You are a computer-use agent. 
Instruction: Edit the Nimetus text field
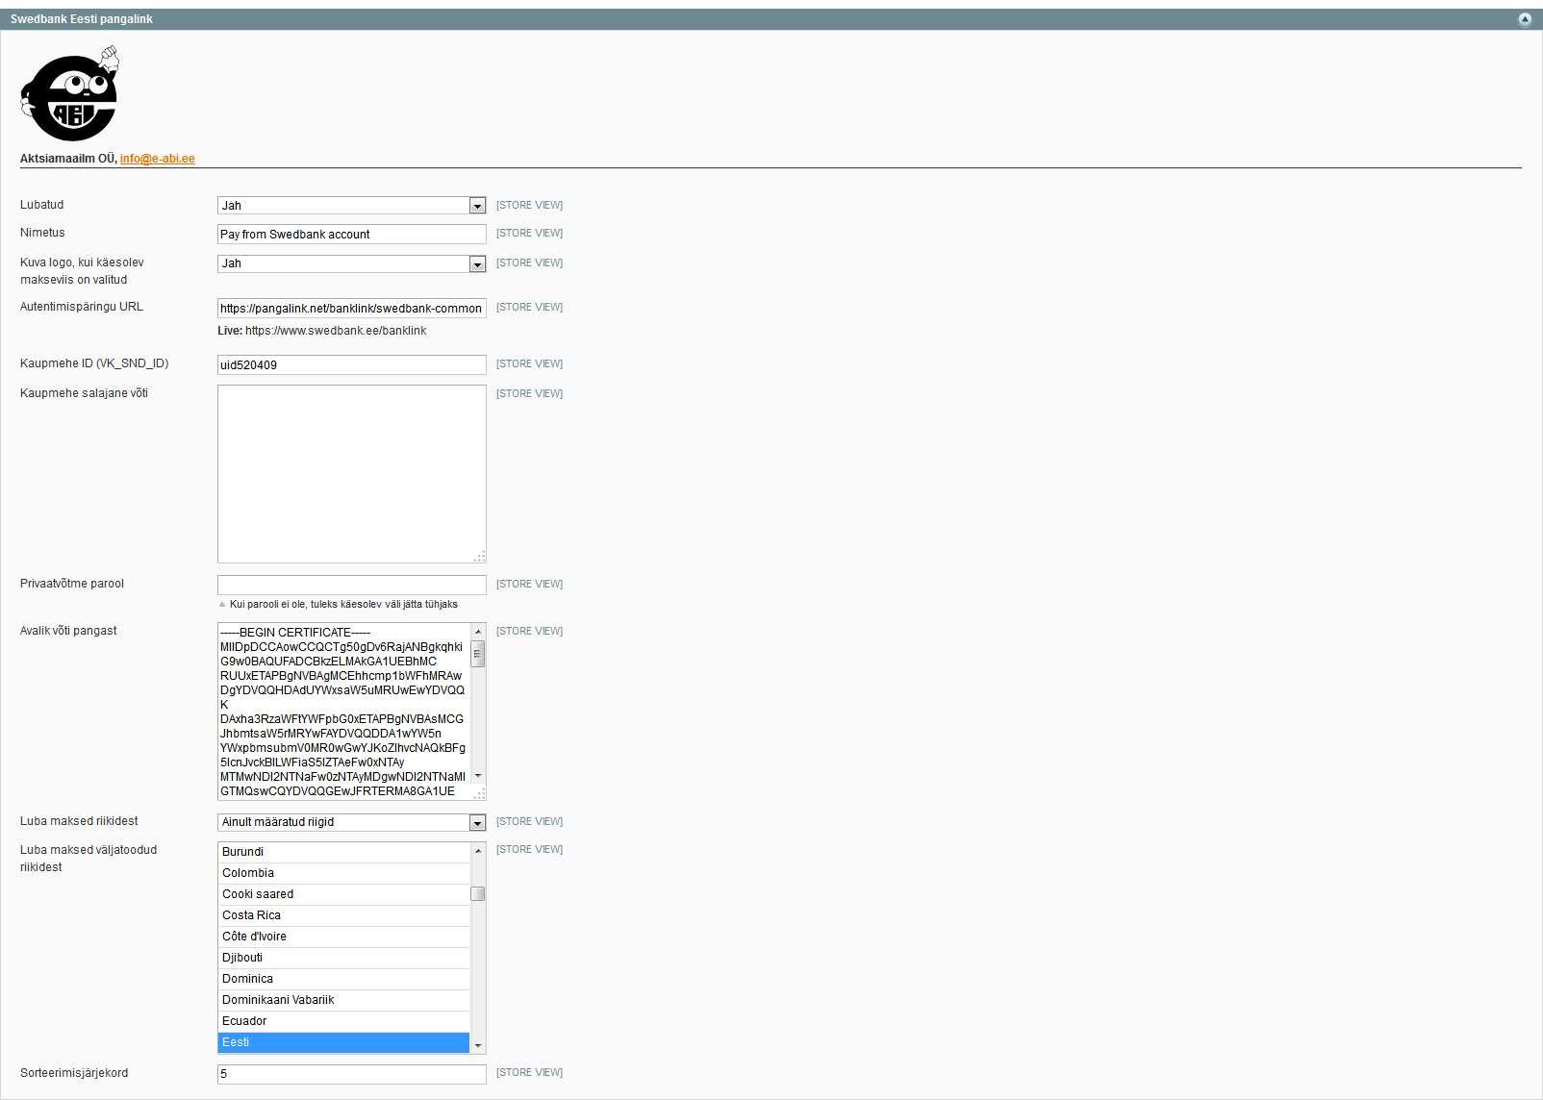(352, 235)
